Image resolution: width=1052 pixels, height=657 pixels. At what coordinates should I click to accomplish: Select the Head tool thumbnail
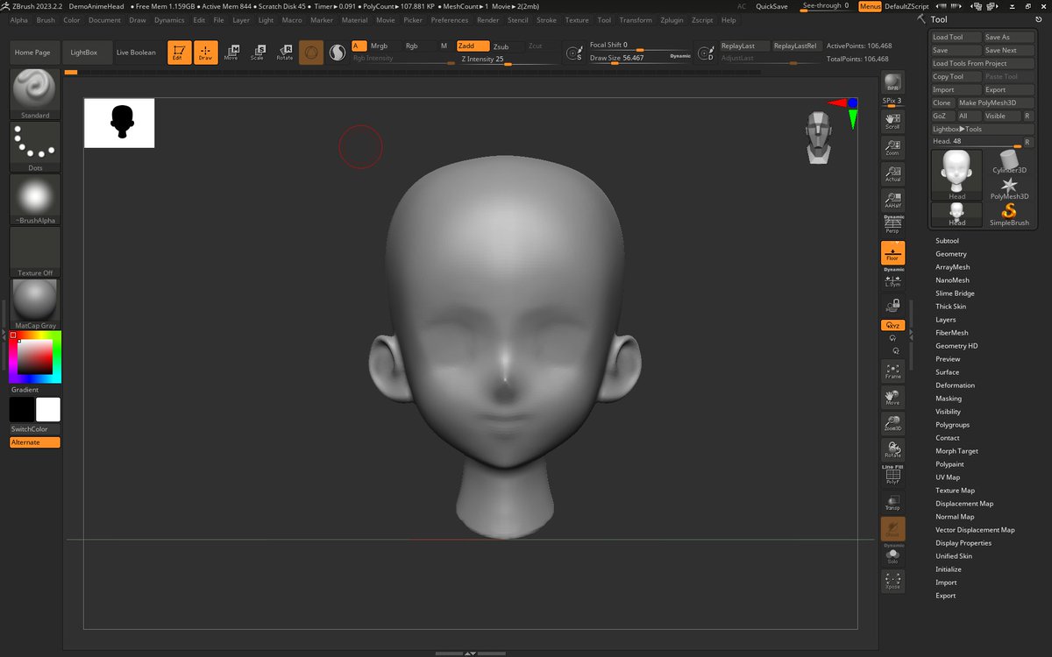tap(955, 173)
